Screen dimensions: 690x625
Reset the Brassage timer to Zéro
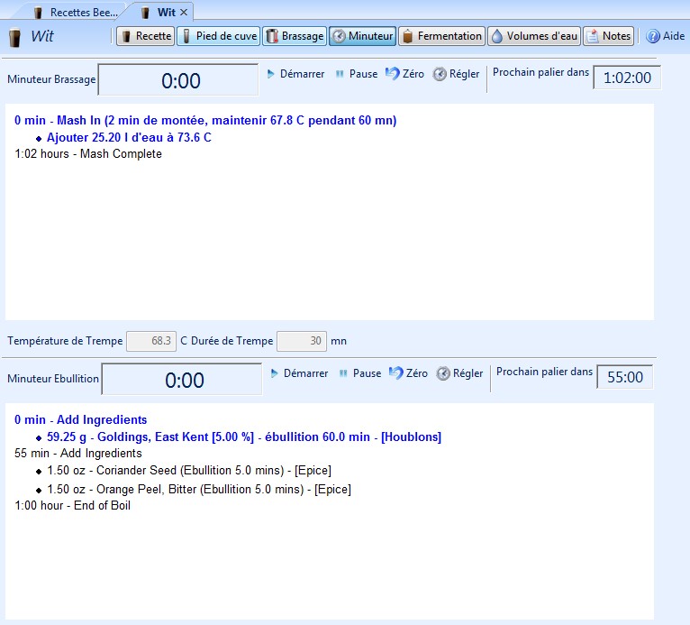pos(405,74)
